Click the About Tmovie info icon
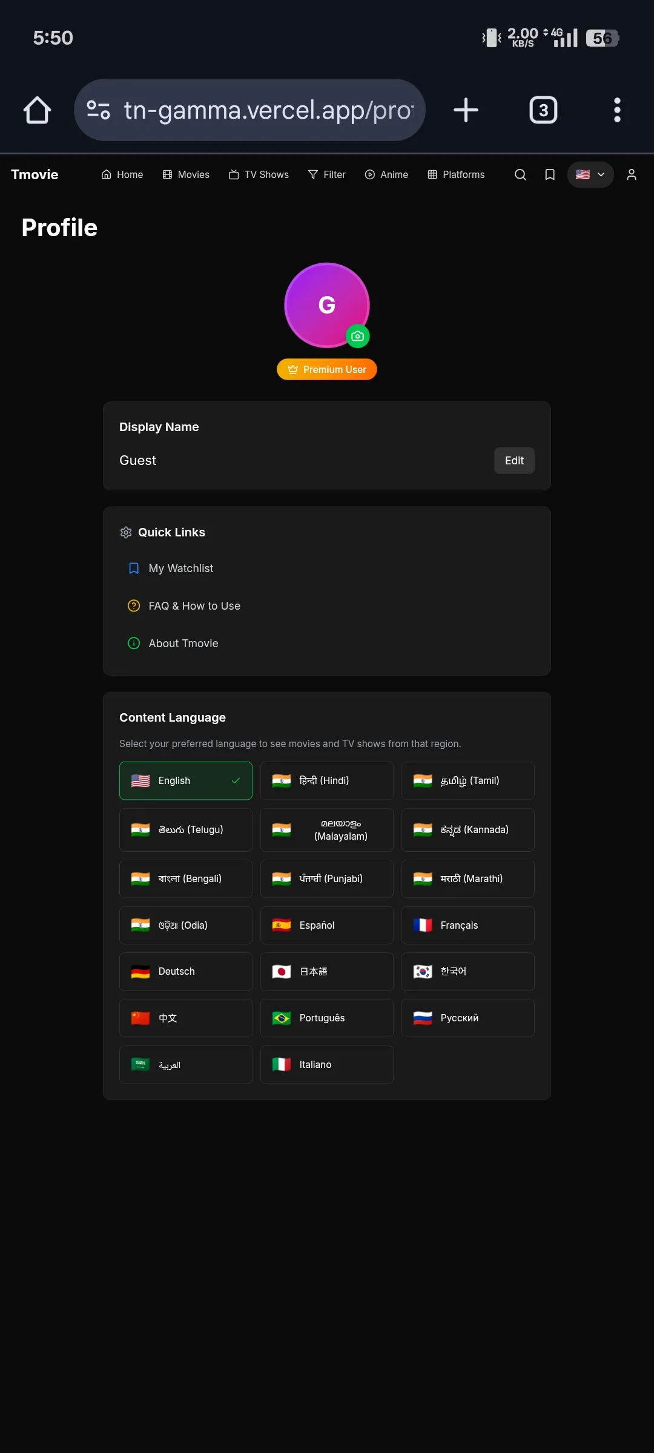Viewport: 654px width, 1453px height. 133,643
